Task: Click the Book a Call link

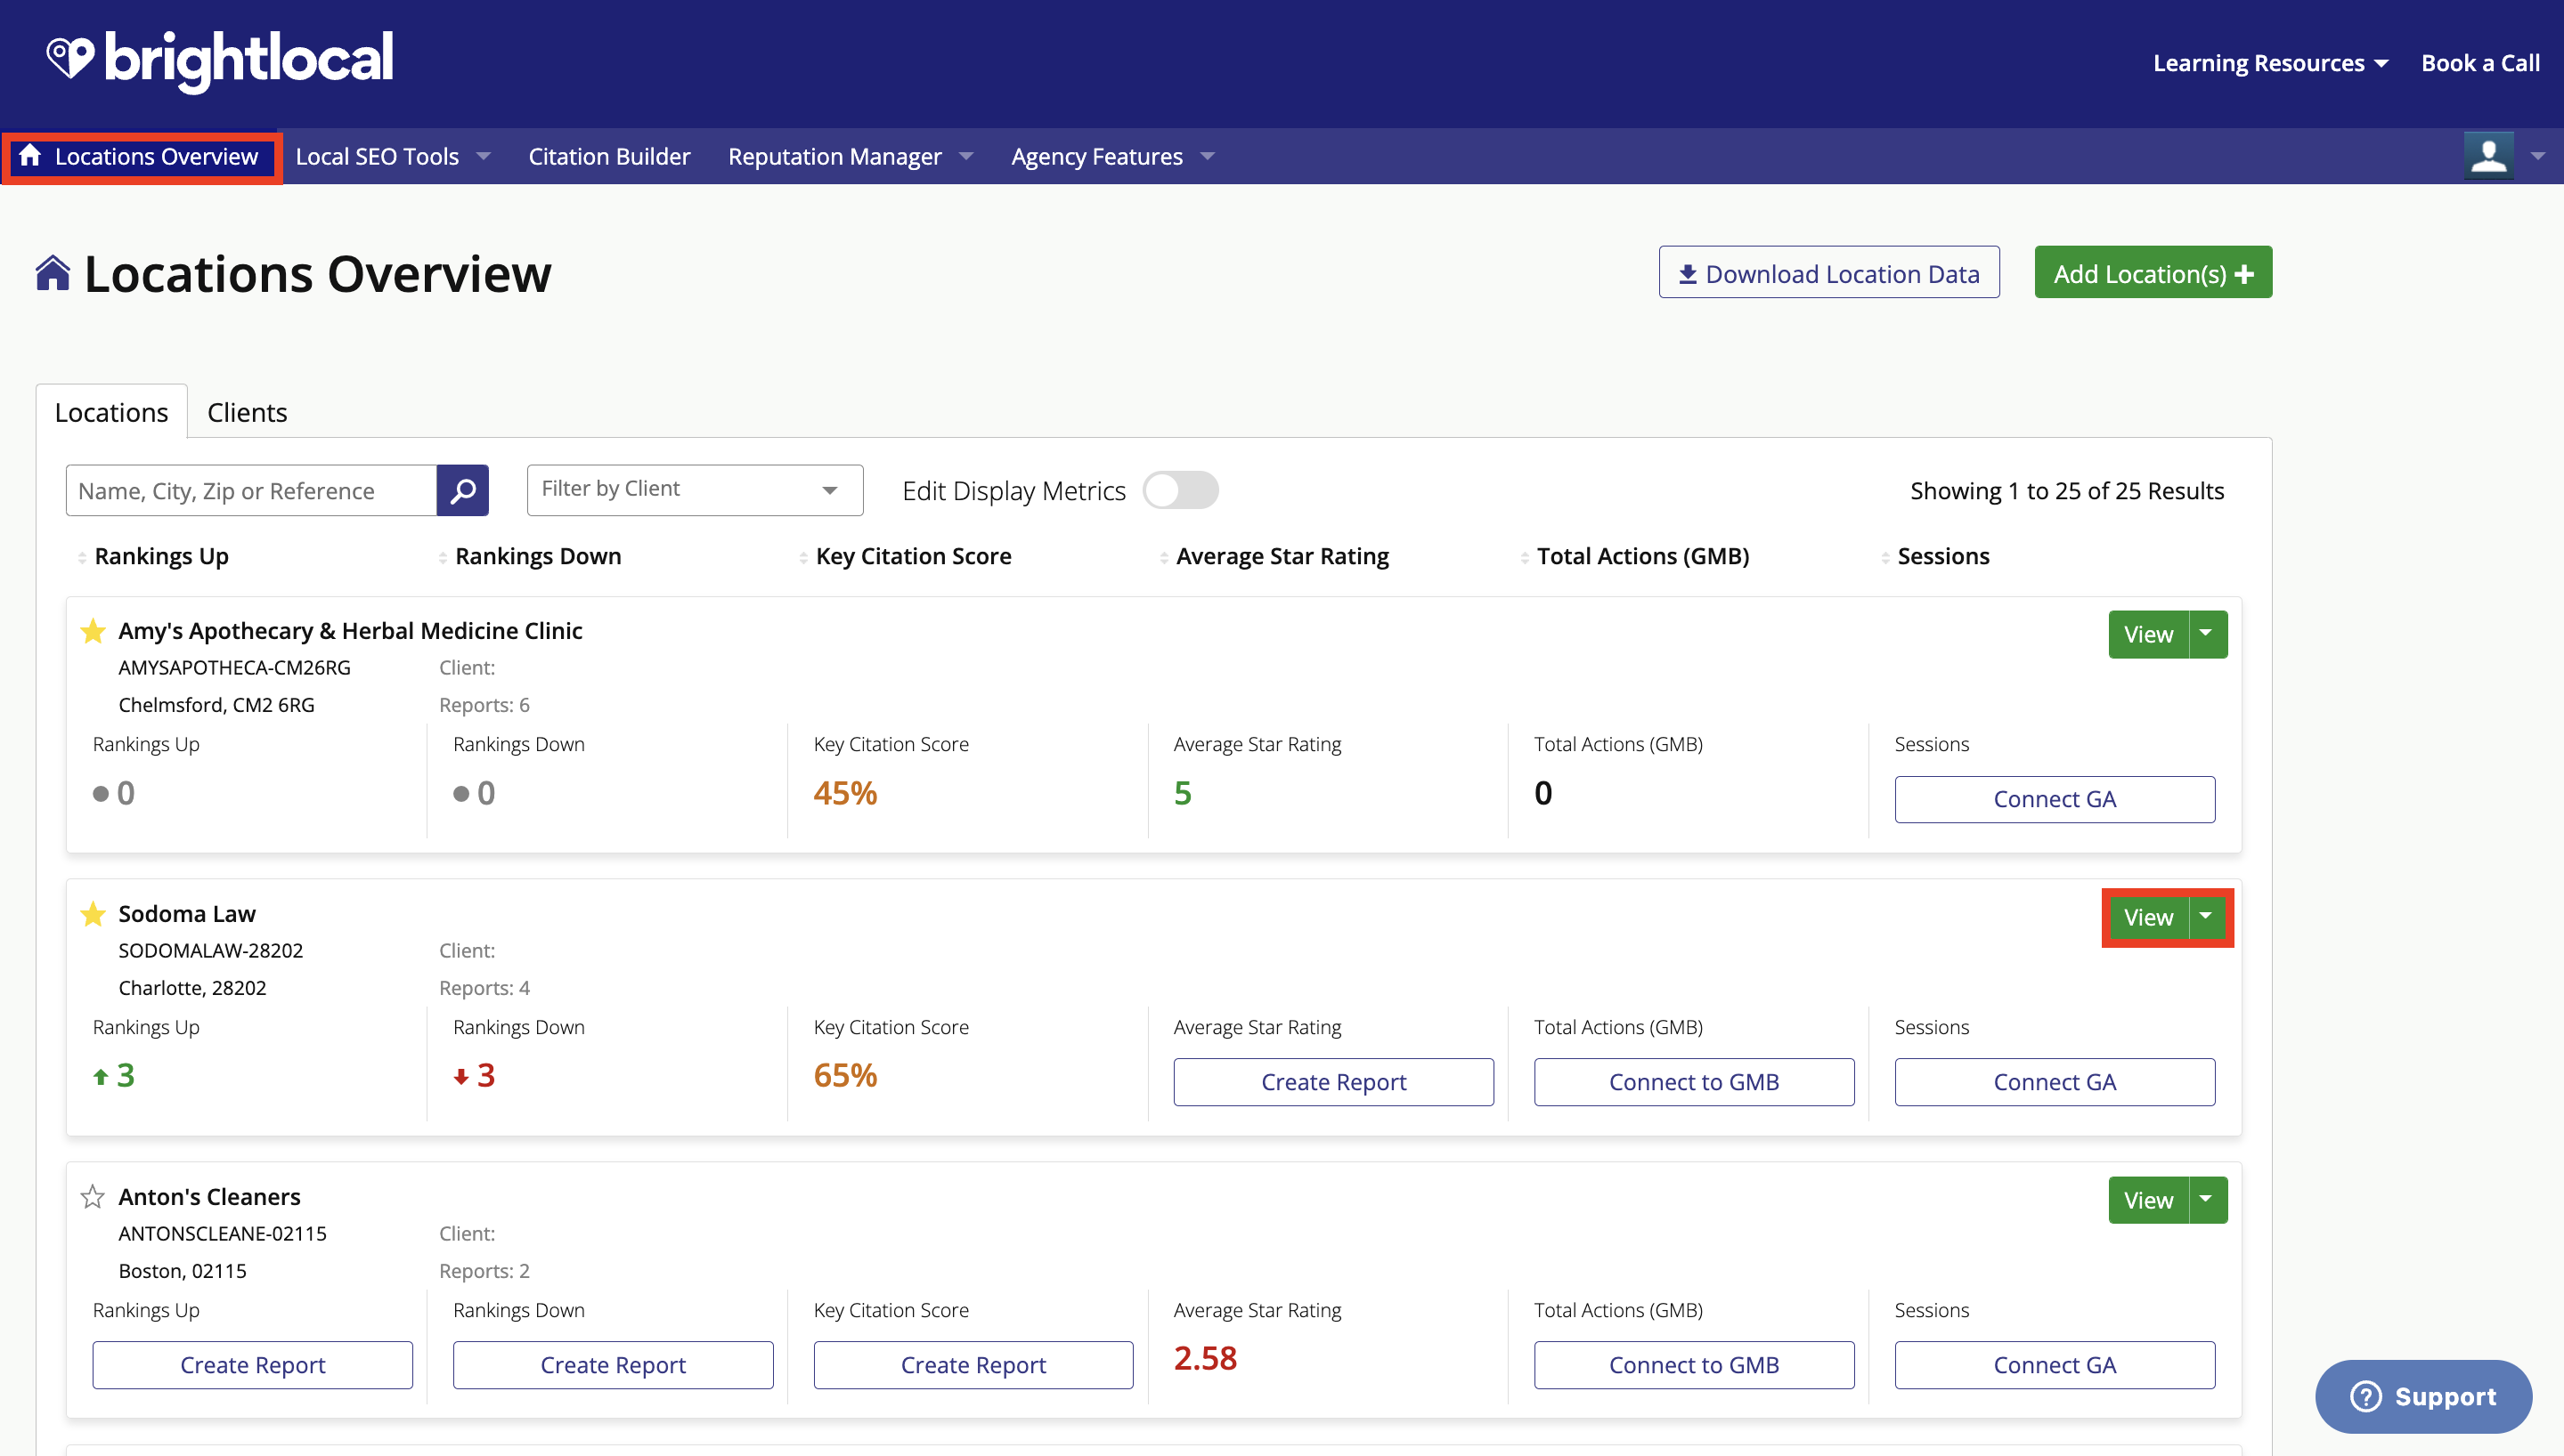Action: click(2480, 63)
